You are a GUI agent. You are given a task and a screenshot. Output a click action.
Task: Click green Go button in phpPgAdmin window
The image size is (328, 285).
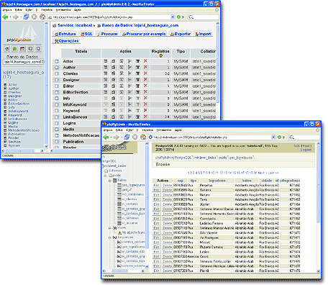tap(279, 137)
